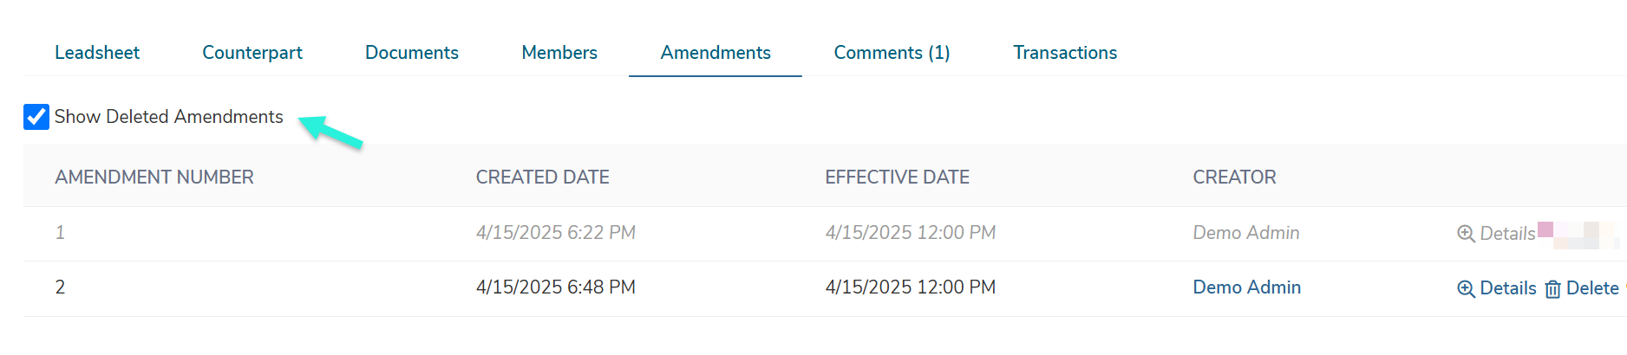Open the Transactions tab
Screen dimensions: 1627x355
tap(1065, 53)
